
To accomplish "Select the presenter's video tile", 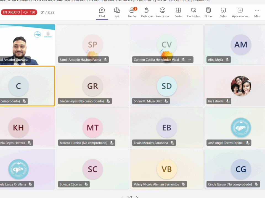I will pos(27,44).
